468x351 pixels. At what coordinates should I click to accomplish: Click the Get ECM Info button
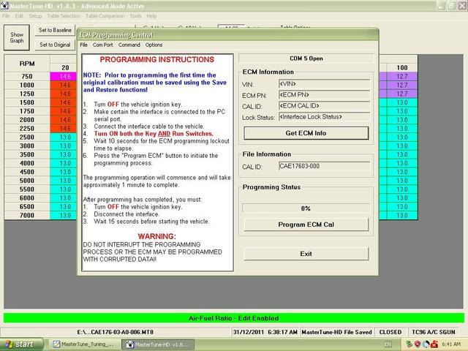point(306,133)
